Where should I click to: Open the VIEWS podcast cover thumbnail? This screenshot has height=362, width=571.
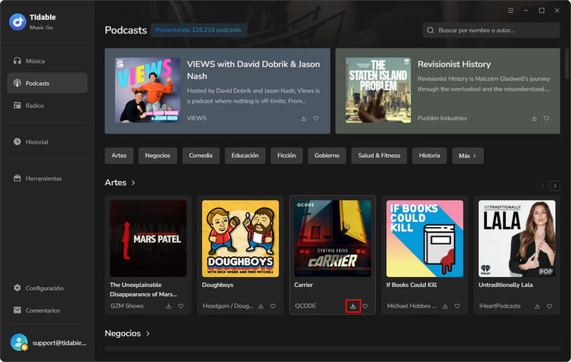pos(148,90)
